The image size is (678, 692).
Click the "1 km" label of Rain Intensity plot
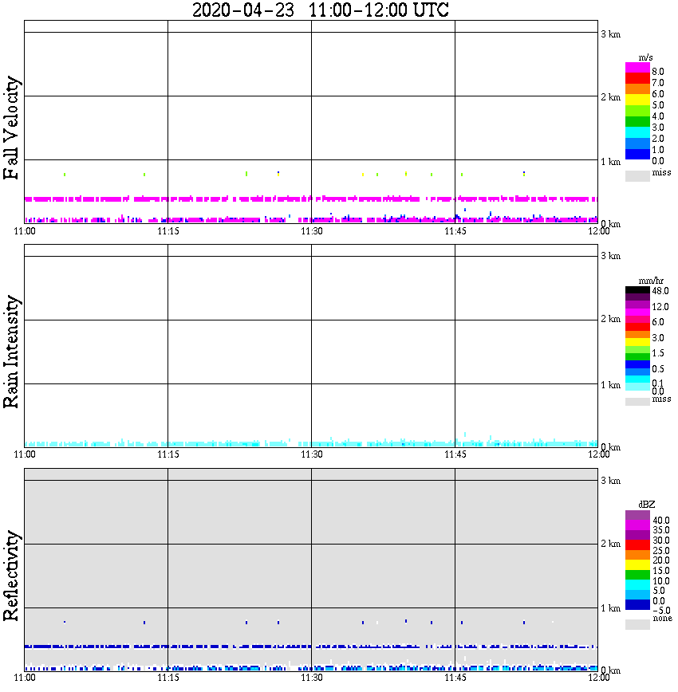[x=611, y=385]
